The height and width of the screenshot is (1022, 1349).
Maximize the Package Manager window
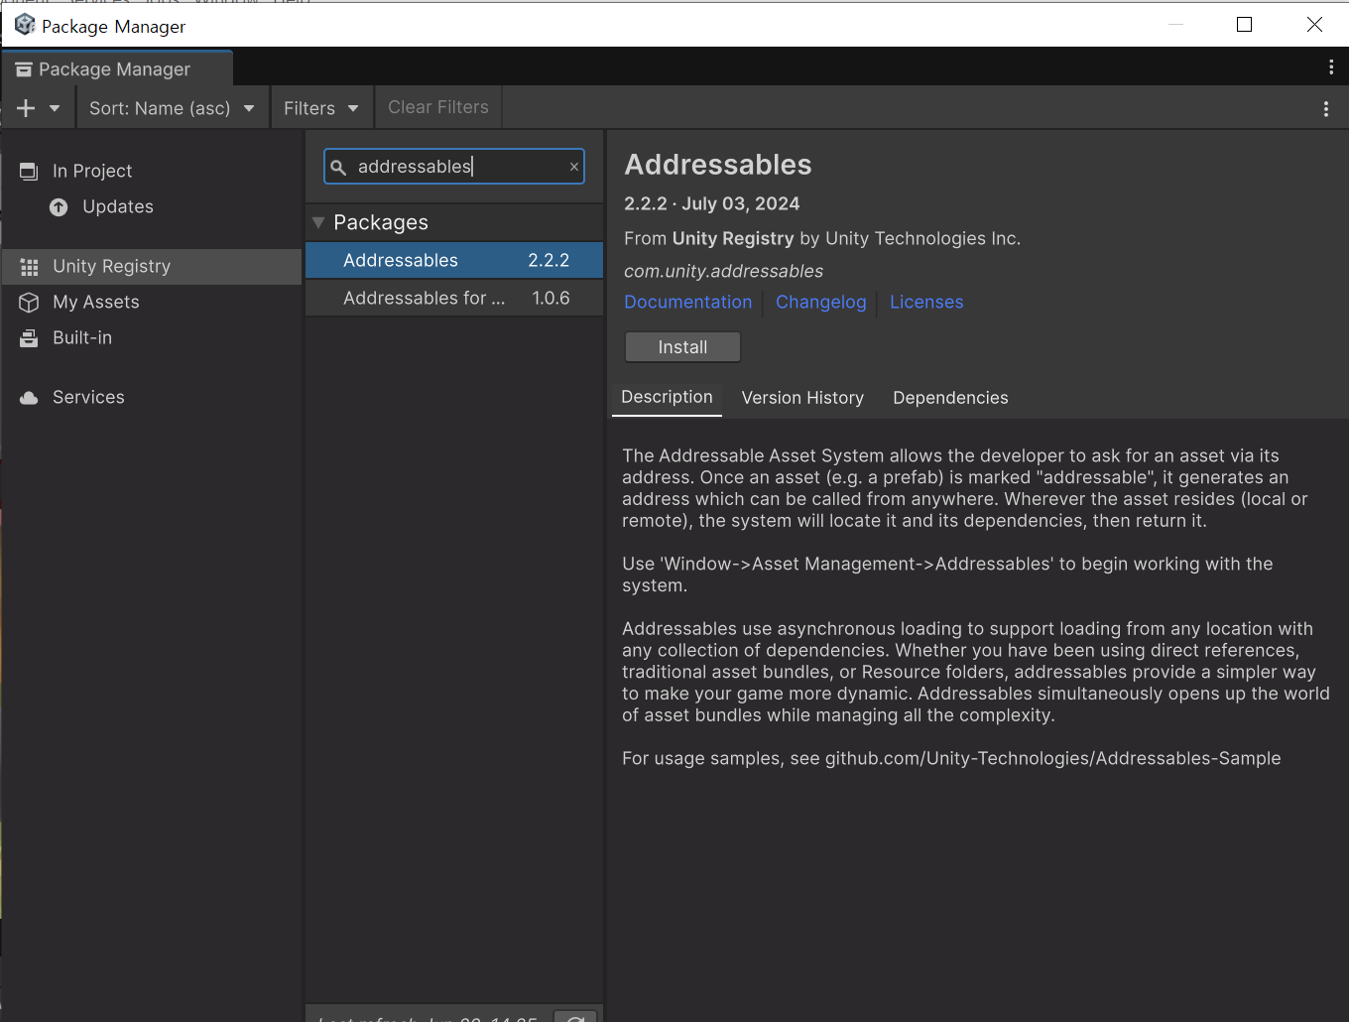[x=1245, y=25]
